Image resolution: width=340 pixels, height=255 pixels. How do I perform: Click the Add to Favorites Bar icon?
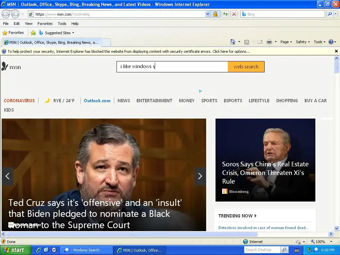pos(33,33)
